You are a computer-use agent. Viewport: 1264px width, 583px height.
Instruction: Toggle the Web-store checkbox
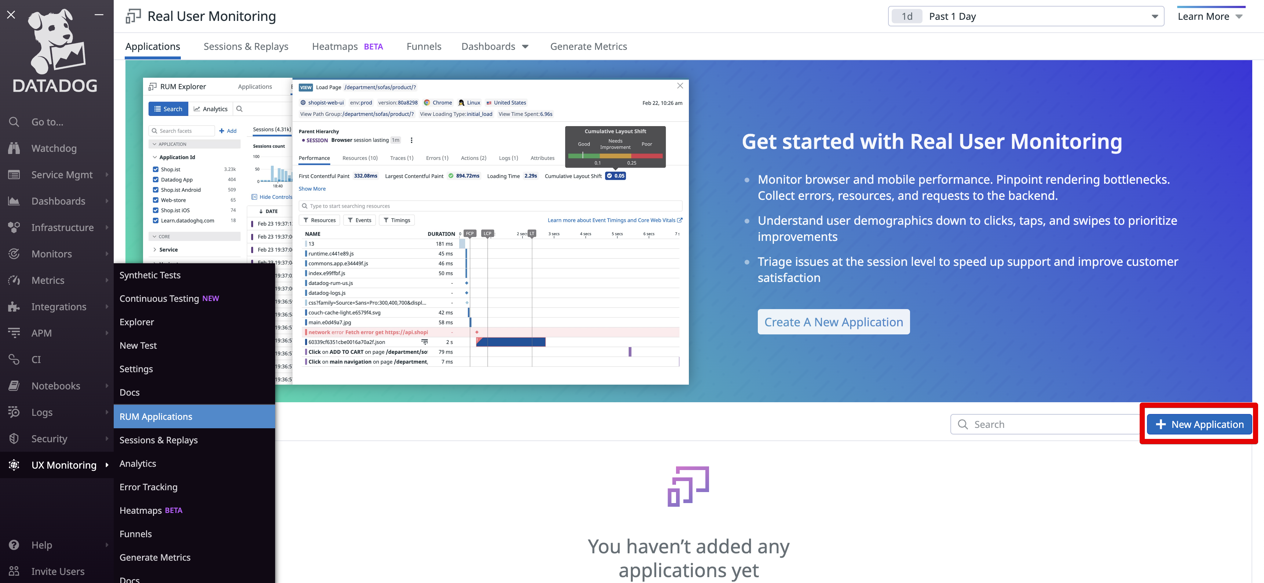click(x=156, y=200)
